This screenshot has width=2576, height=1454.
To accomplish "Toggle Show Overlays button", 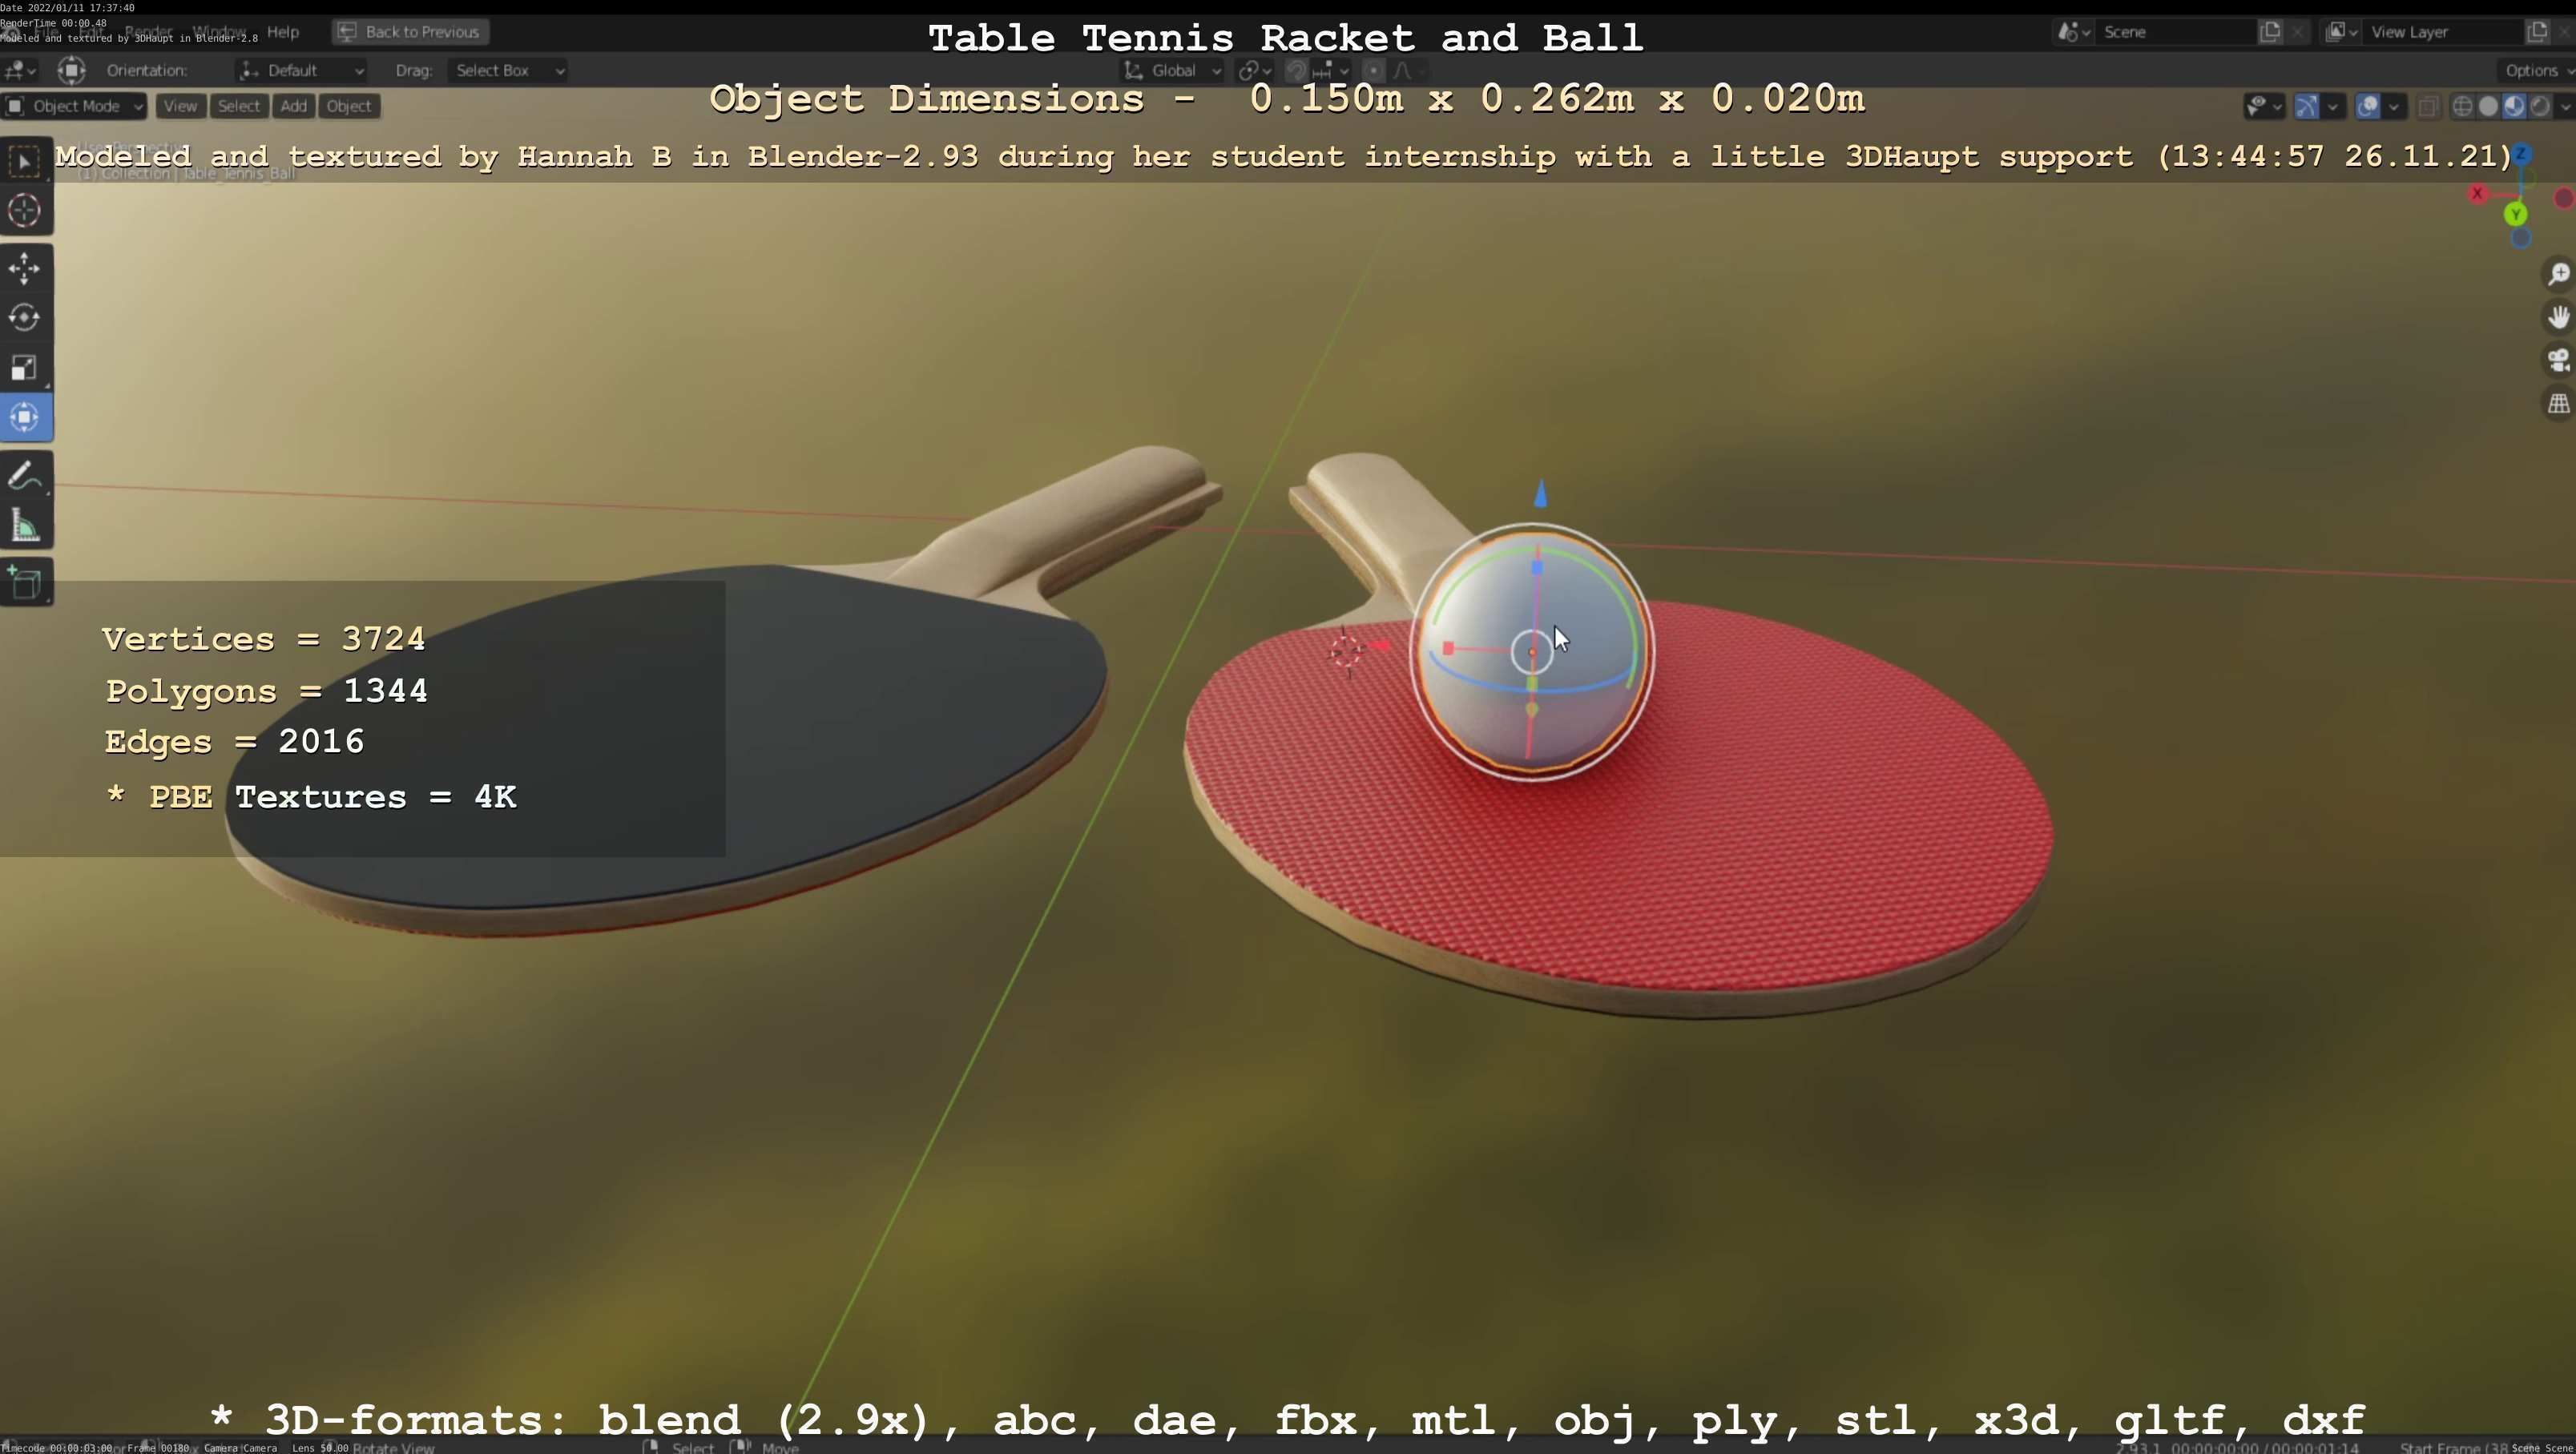I will click(2366, 106).
